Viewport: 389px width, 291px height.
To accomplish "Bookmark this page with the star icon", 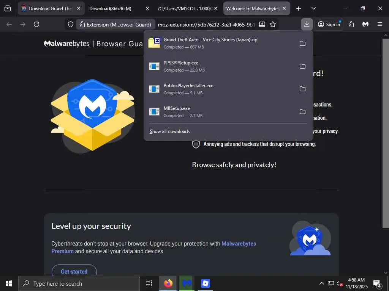I will click(273, 24).
